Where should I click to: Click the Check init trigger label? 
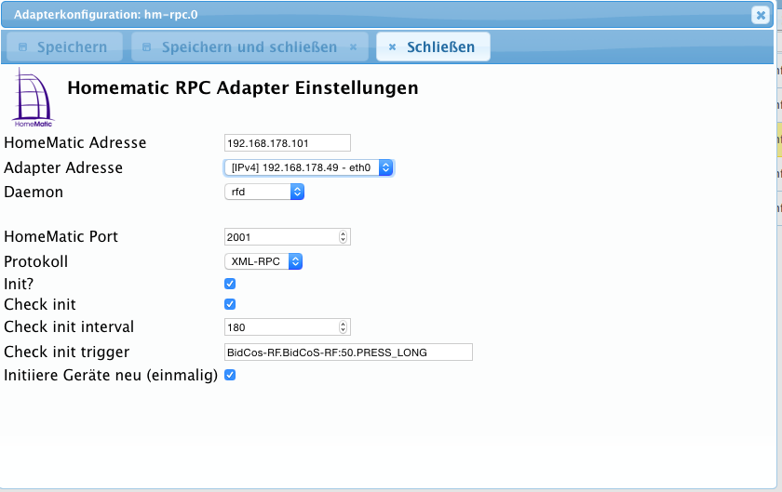tap(67, 352)
